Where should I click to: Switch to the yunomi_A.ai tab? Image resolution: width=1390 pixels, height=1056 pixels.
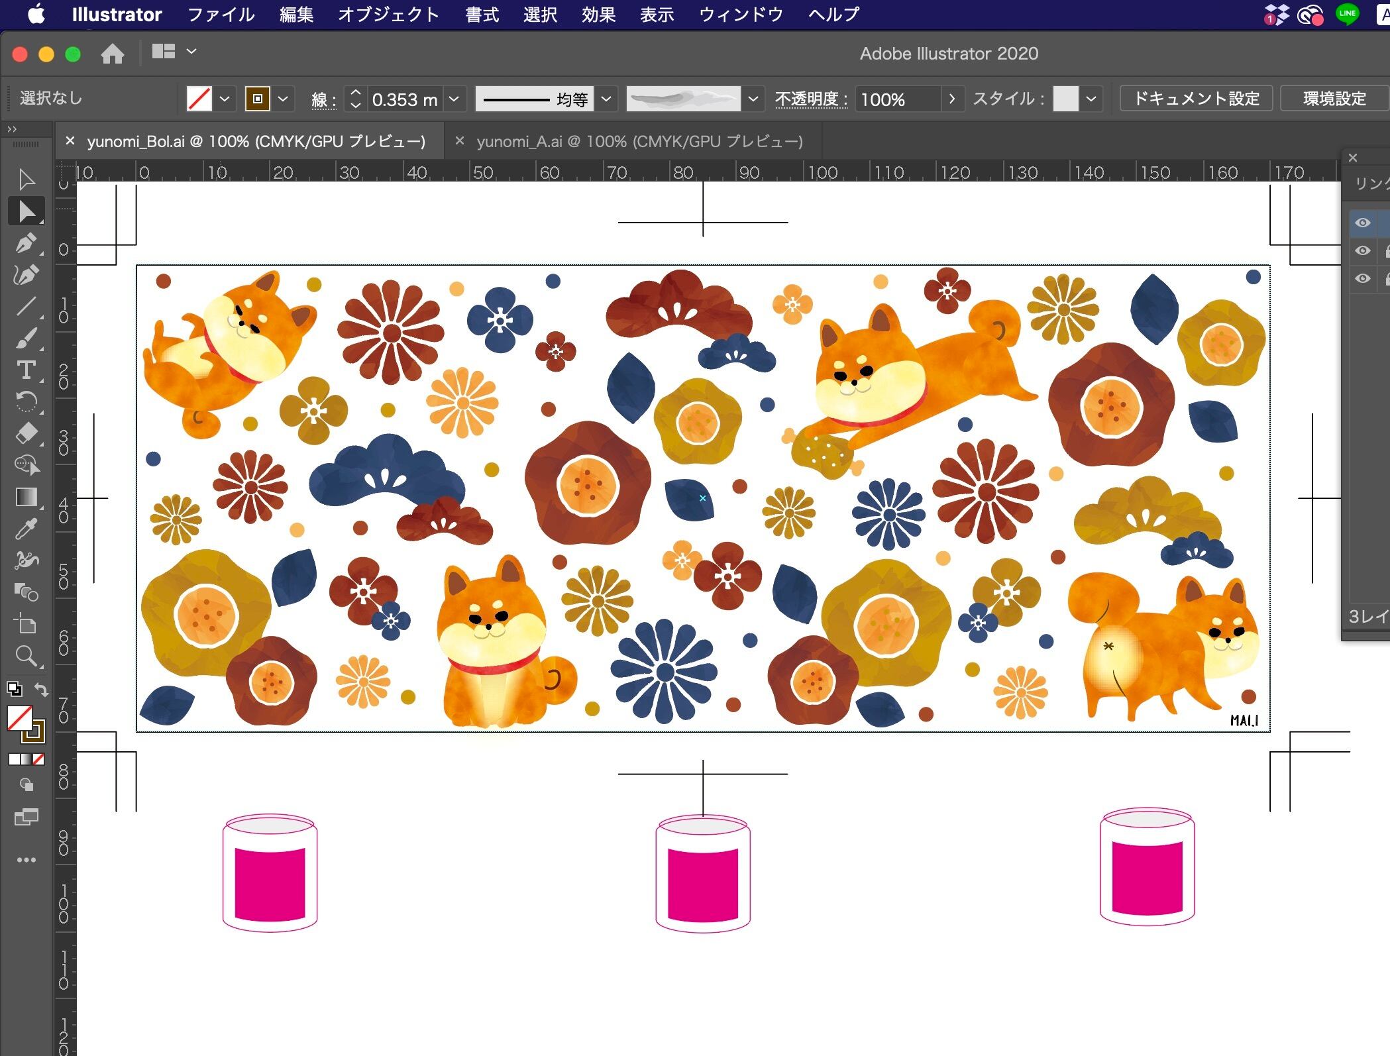pyautogui.click(x=639, y=141)
